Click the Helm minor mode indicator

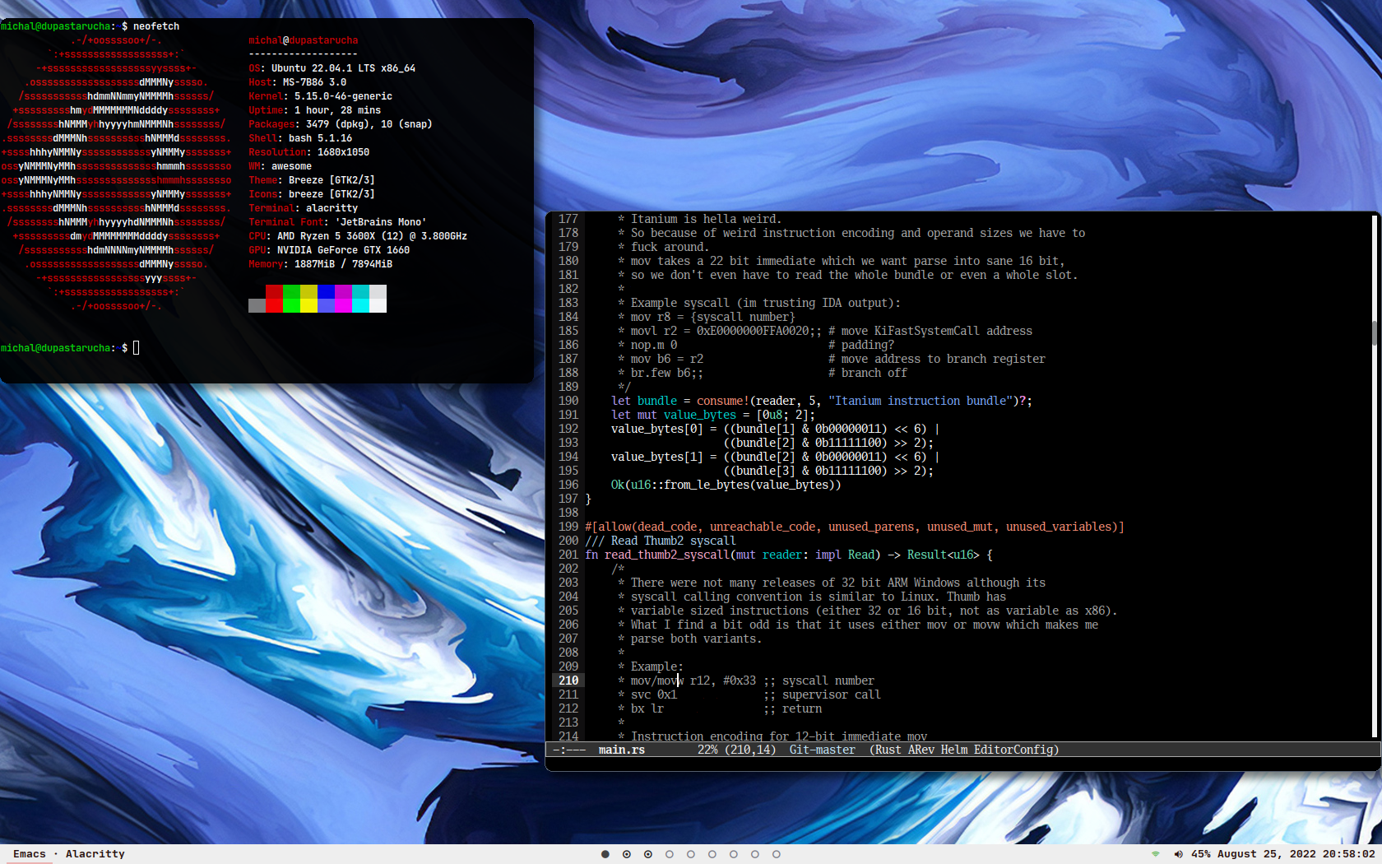pos(953,750)
